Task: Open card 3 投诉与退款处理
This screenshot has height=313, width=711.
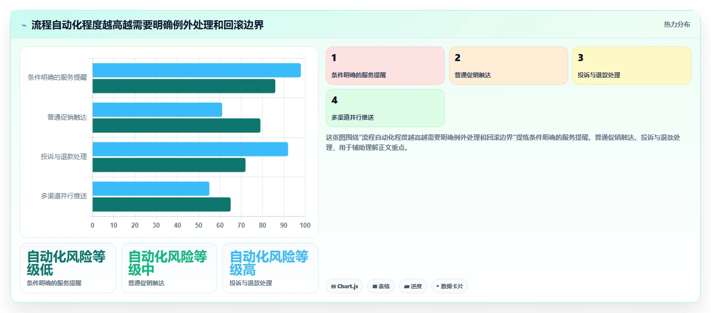Action: (632, 66)
